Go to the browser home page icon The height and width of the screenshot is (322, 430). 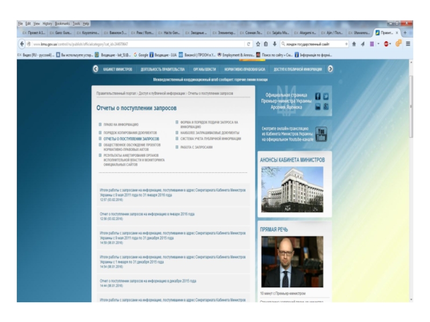[354, 44]
